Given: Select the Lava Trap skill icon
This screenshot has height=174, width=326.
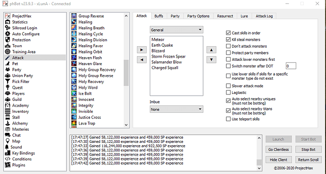Looking at the screenshot, I should click(74, 123).
